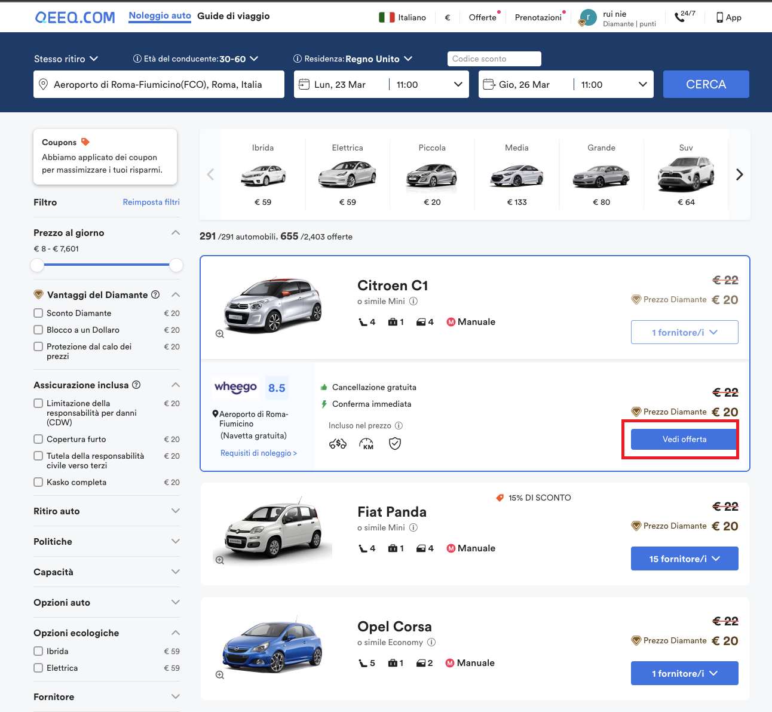This screenshot has width=772, height=712.
Task: Select the Piccola car category
Action: click(432, 174)
